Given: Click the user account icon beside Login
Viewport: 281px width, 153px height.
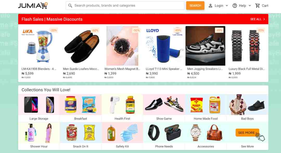Looking at the screenshot, I should [x=210, y=6].
